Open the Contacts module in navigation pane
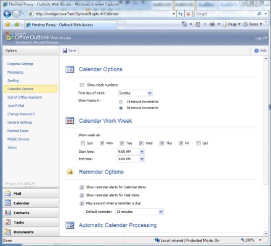The image size is (271, 246). (x=31, y=213)
